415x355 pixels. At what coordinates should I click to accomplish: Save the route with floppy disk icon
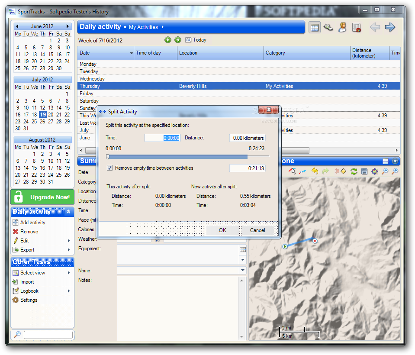point(364,171)
